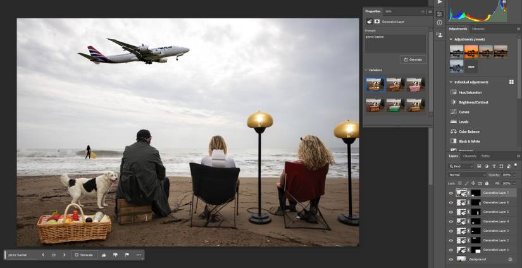This screenshot has height=268, width=522.
Task: Open the blend mode Normal dropdown
Action: 466,175
